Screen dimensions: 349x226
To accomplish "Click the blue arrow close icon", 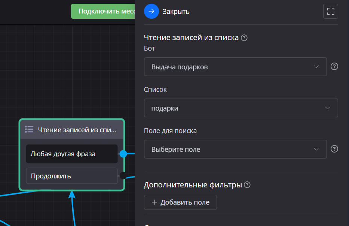I will coord(151,11).
